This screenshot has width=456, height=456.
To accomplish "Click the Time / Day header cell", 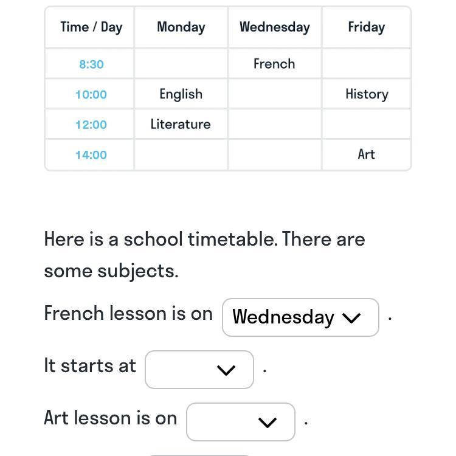I will 90,27.
